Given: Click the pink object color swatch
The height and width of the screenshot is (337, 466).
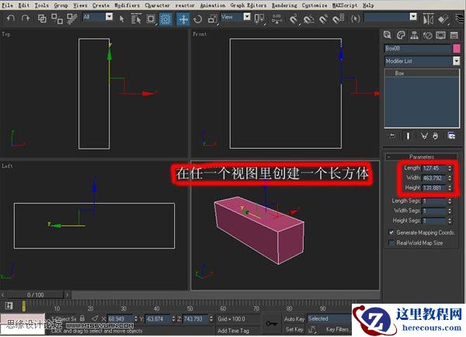Looking at the screenshot, I should pyautogui.click(x=457, y=48).
